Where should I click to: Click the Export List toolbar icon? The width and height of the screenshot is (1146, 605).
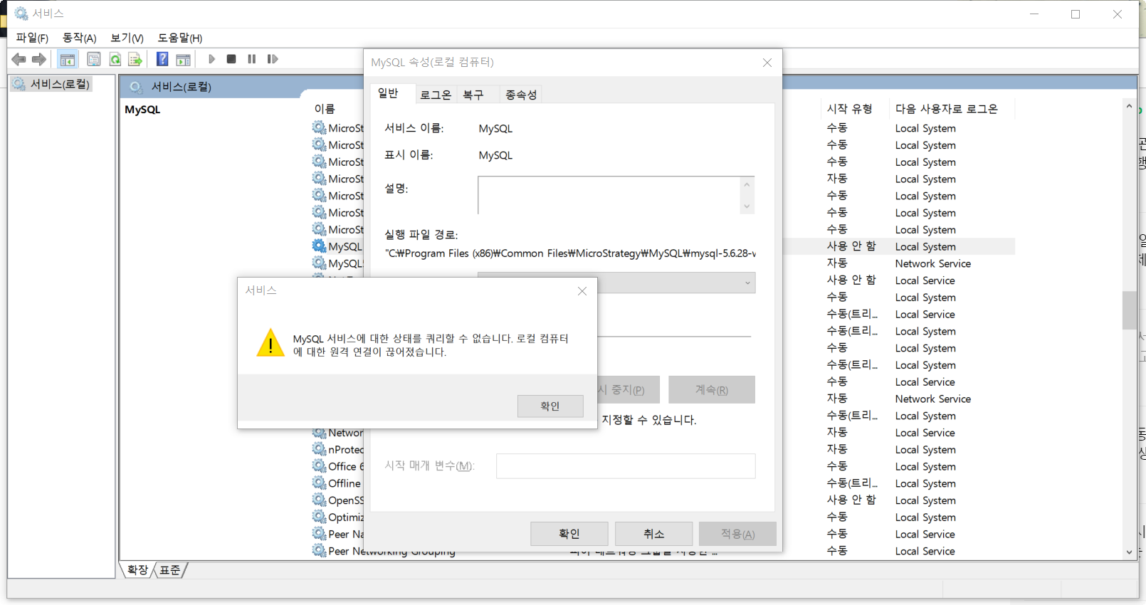coord(135,59)
